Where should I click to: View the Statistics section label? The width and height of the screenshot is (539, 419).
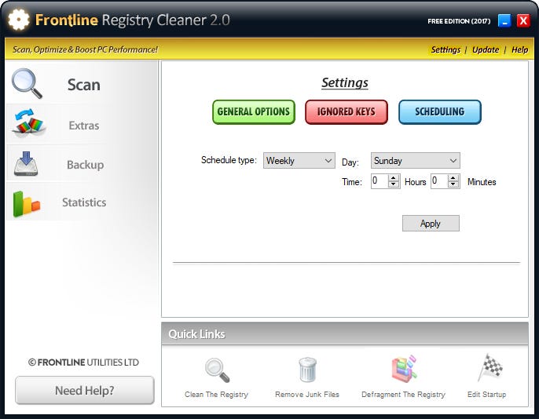click(x=84, y=202)
